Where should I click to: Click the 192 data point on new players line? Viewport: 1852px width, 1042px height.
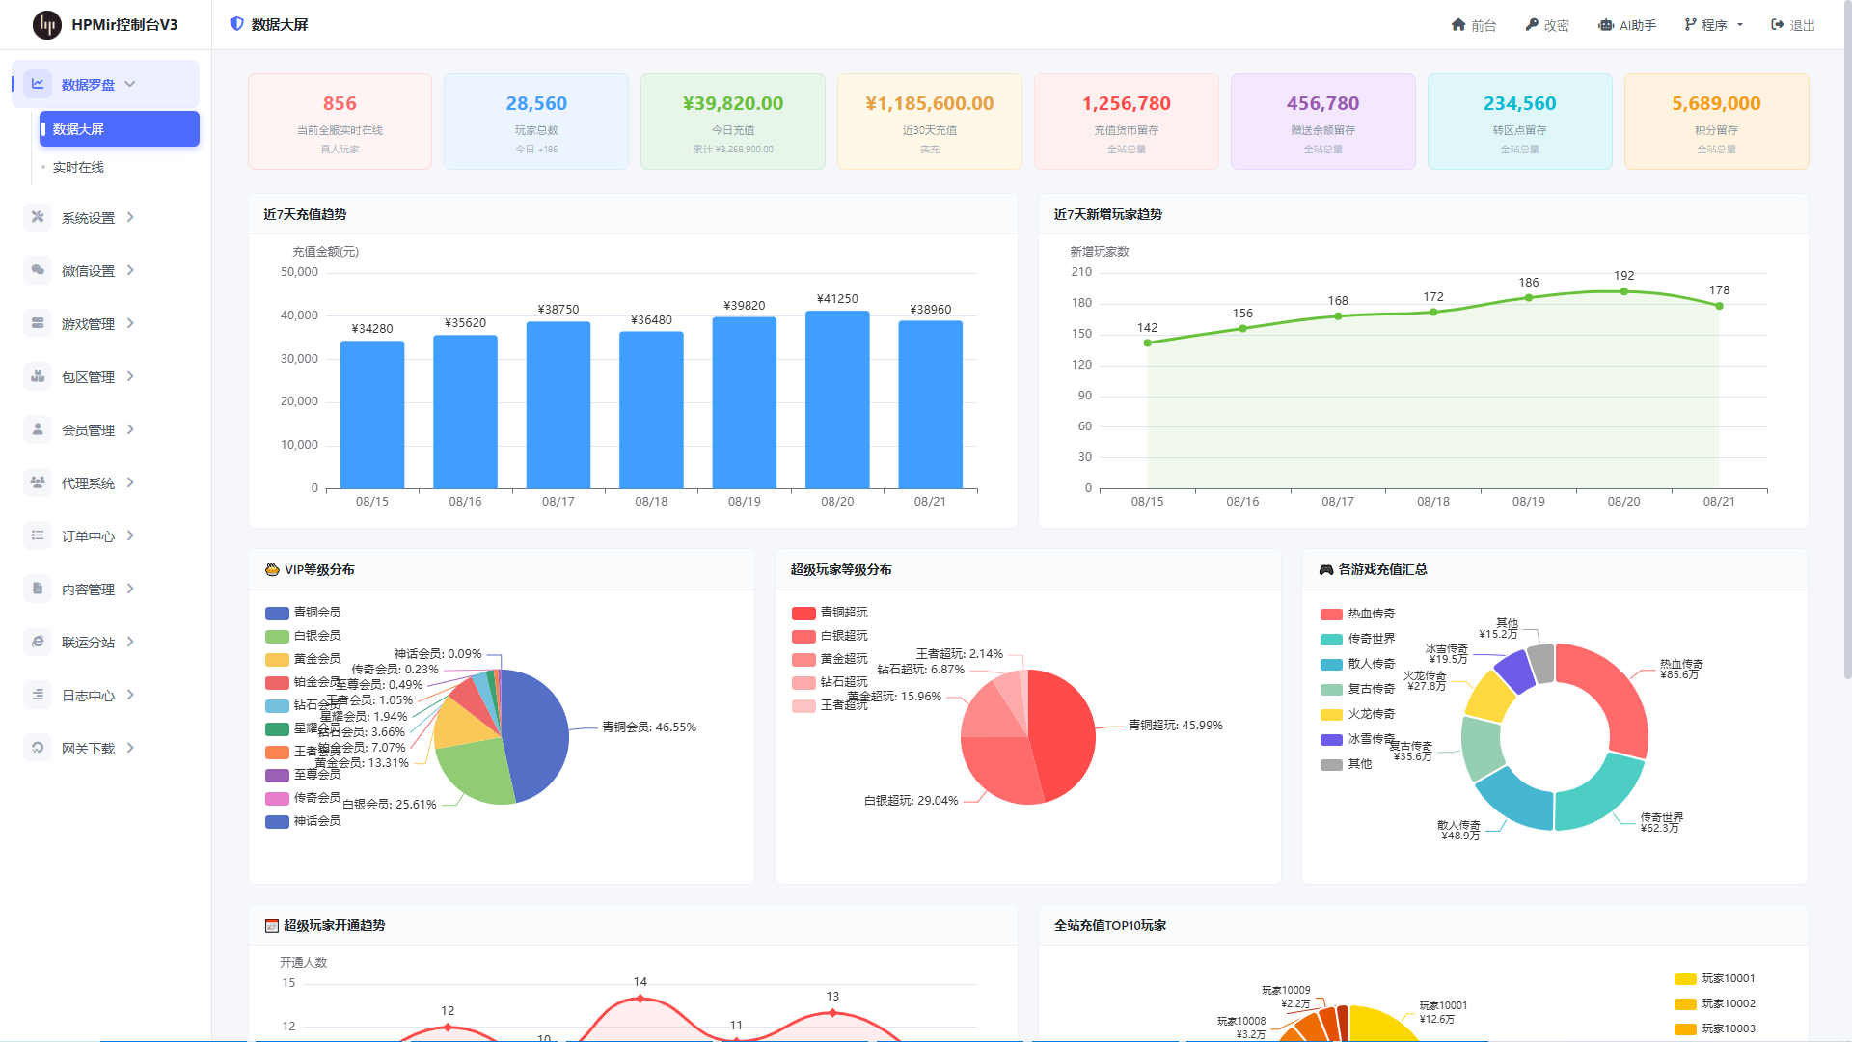(x=1624, y=291)
